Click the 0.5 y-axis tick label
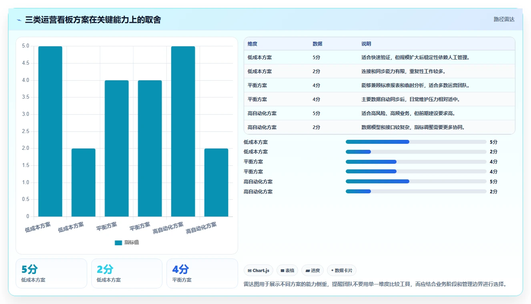This screenshot has height=304, width=531. click(26, 199)
